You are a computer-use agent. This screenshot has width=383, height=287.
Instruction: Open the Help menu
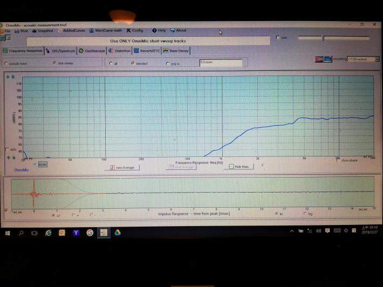coord(159,30)
